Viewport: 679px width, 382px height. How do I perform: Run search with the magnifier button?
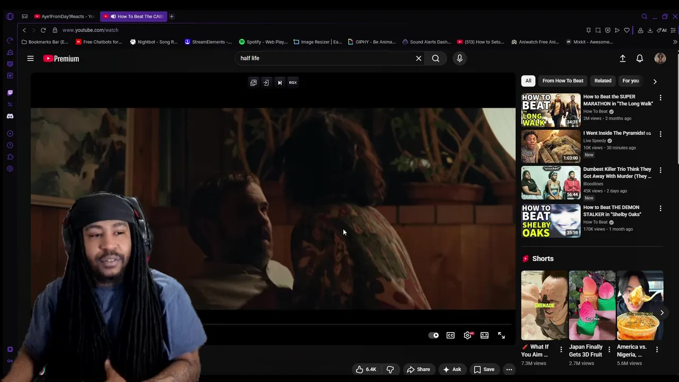tap(436, 58)
